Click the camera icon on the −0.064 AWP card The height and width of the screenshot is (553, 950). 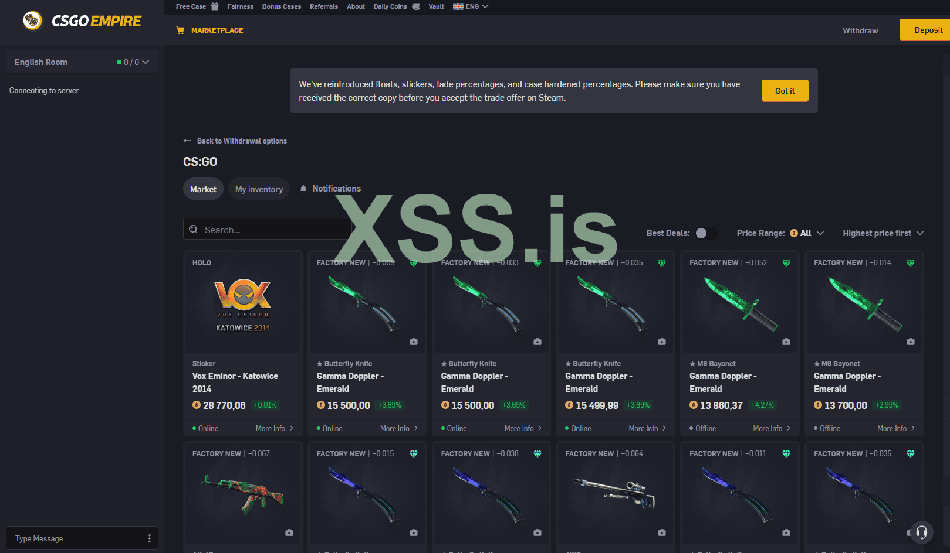(662, 532)
